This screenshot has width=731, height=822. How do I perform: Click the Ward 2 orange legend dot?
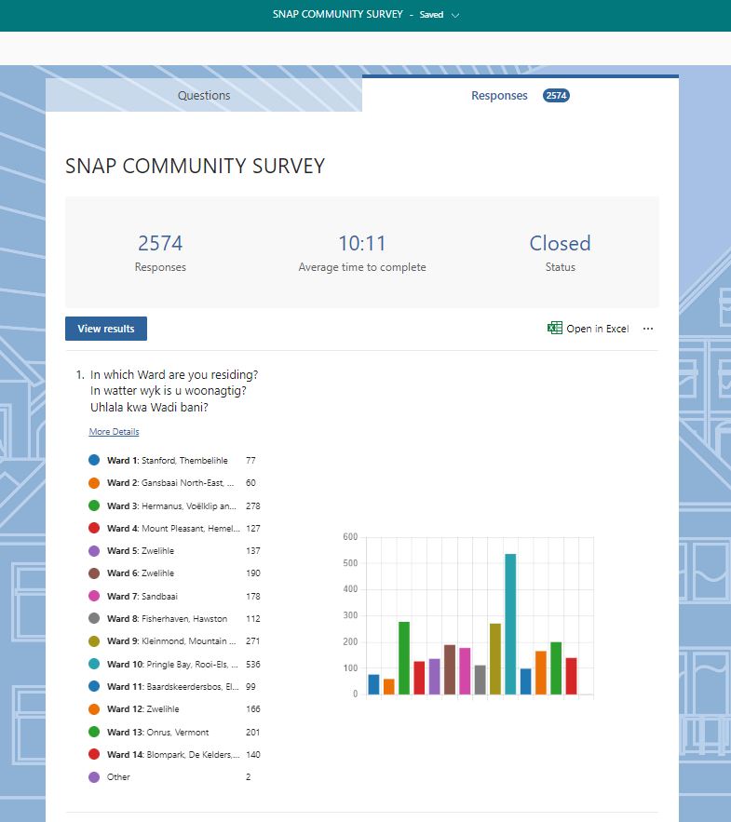94,483
